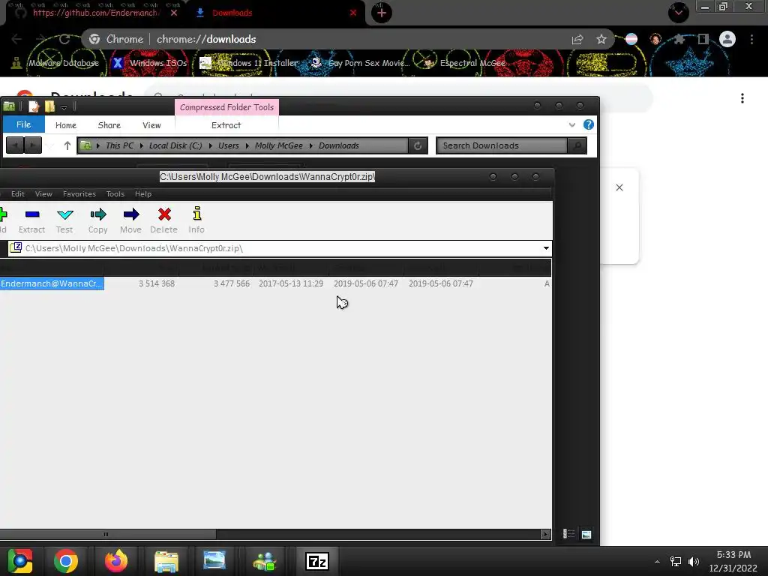Screen dimensions: 768x576
Task: Switch to the GitHub Endermanch Chrome tab
Action: (x=95, y=13)
